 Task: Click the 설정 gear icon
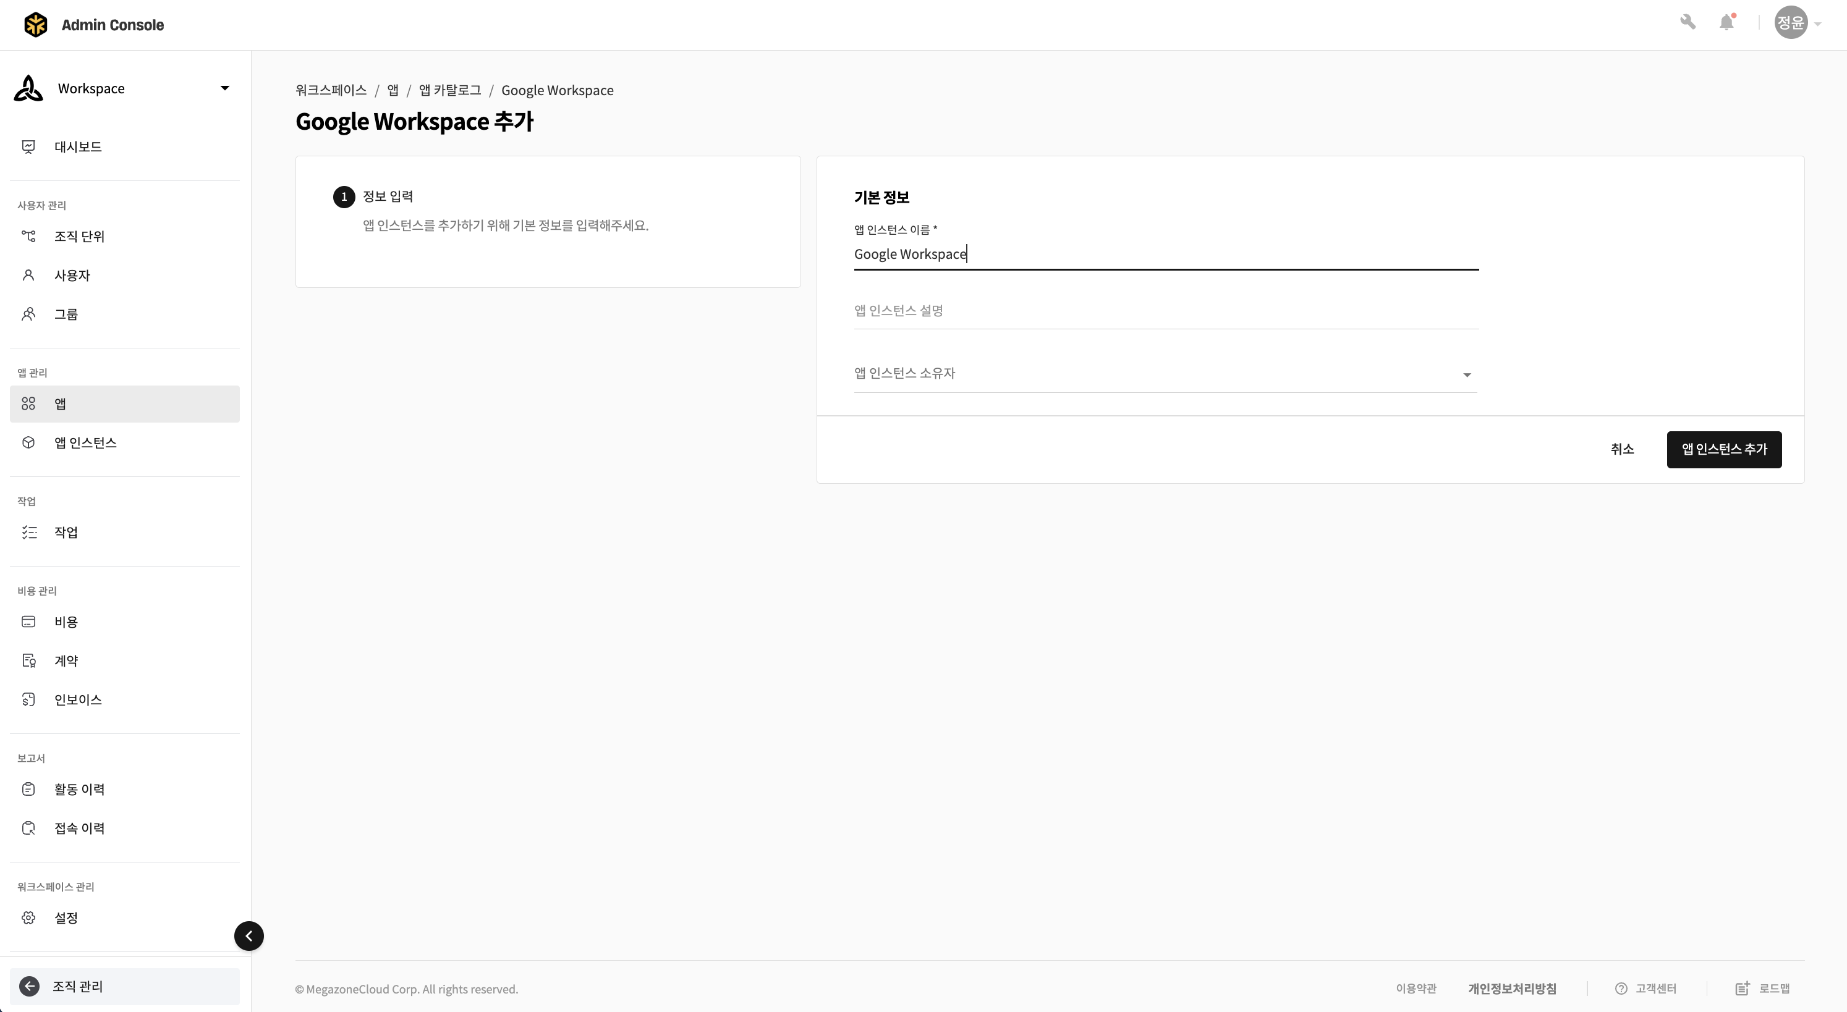[28, 918]
